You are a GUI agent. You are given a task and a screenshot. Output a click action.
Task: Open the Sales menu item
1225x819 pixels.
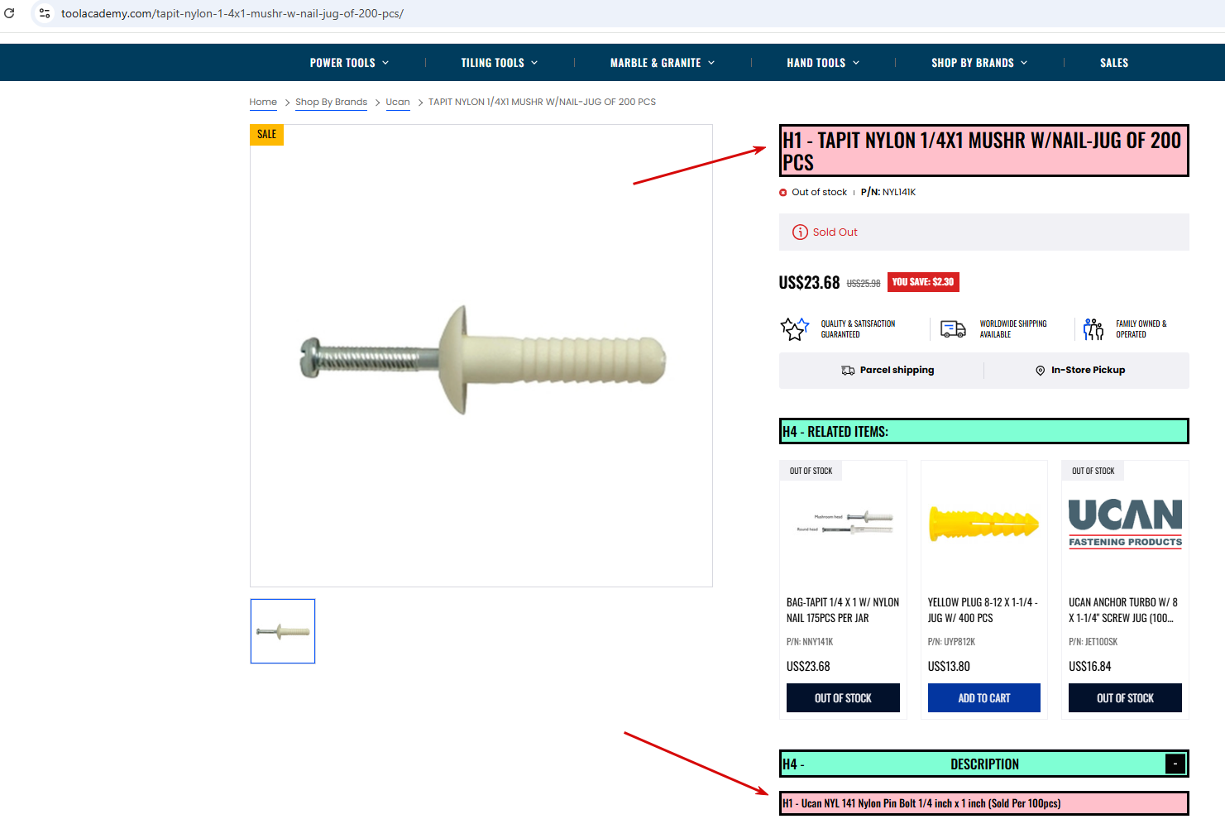[1114, 63]
